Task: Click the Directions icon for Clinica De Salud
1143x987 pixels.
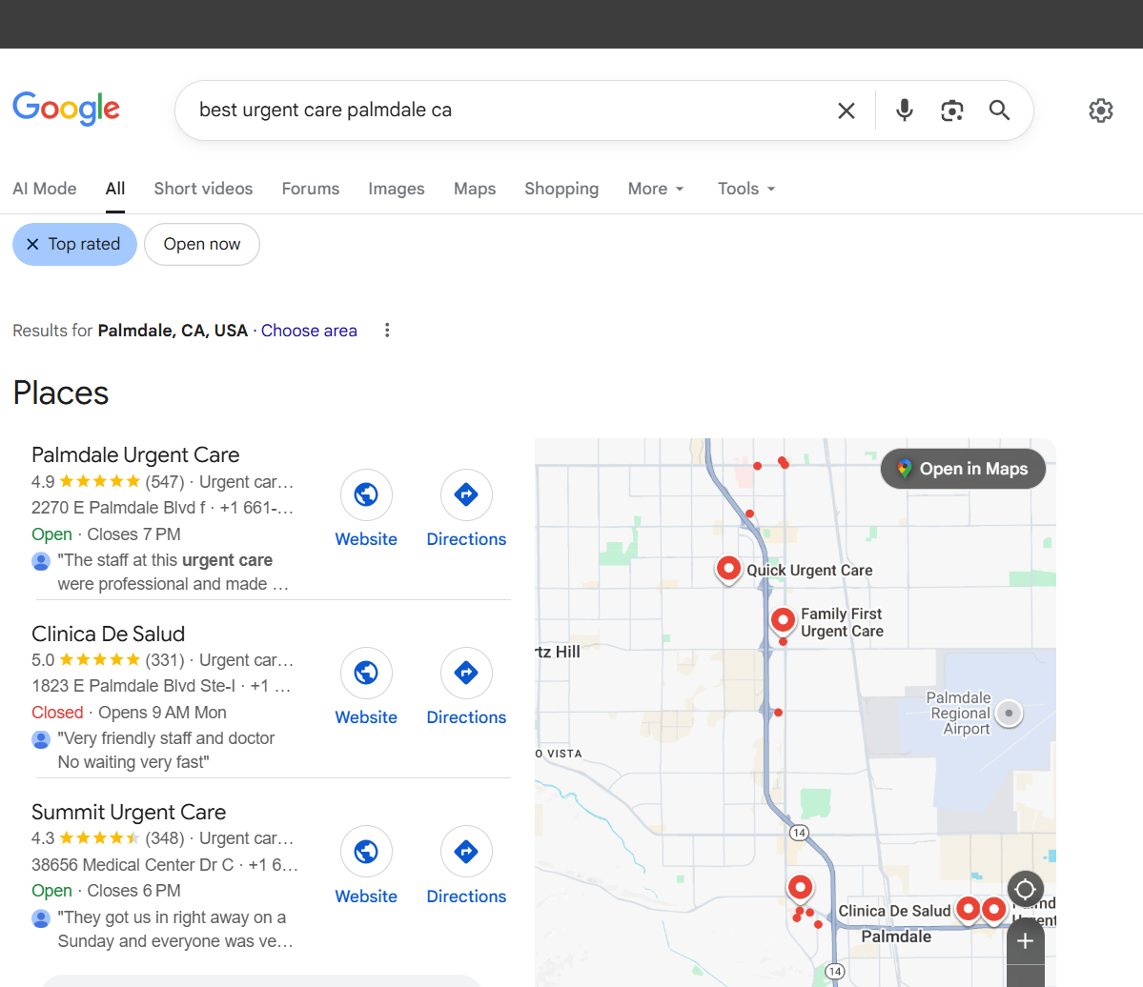Action: tap(466, 673)
